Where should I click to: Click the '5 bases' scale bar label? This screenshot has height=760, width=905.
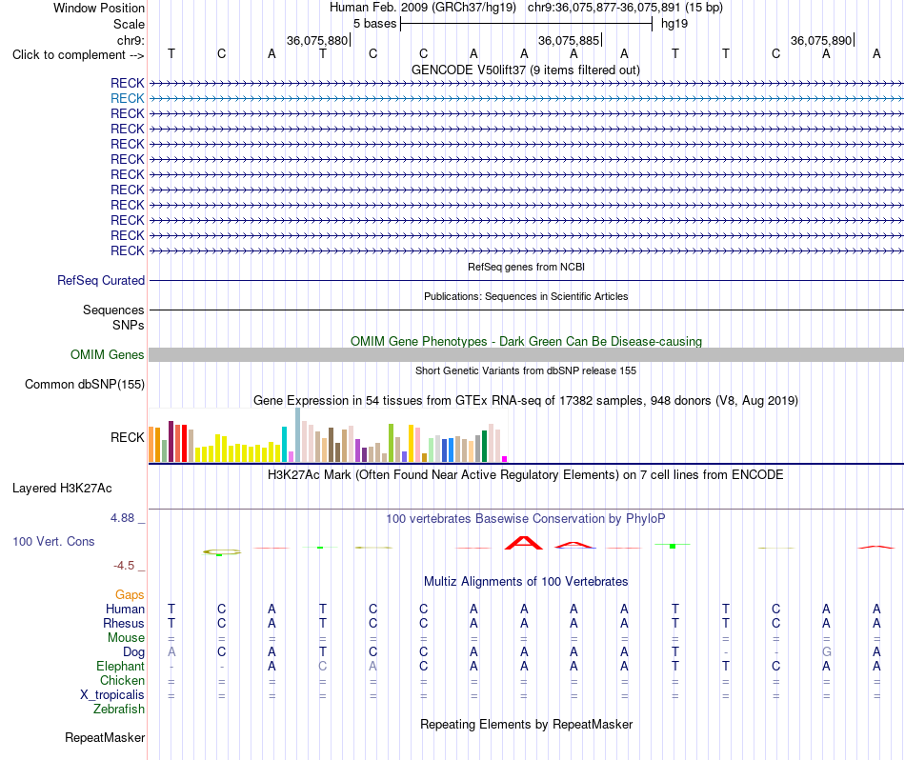coord(374,24)
